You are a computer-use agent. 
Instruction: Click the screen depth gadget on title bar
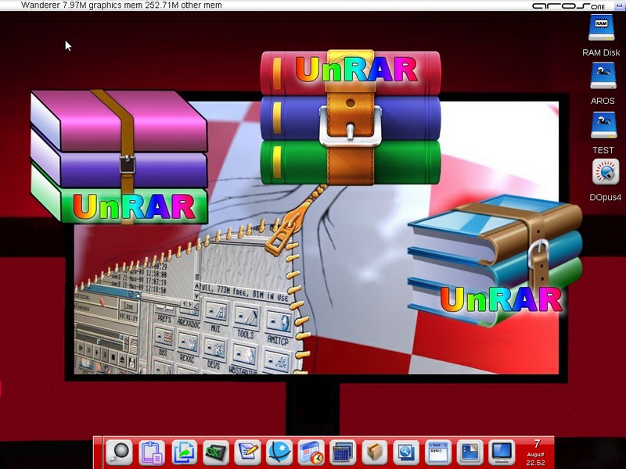(617, 5)
